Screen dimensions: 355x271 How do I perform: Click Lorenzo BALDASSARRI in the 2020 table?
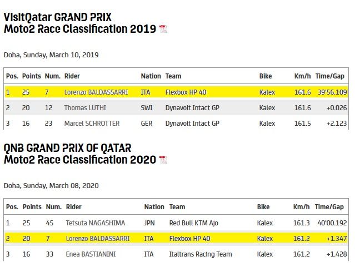(98, 239)
